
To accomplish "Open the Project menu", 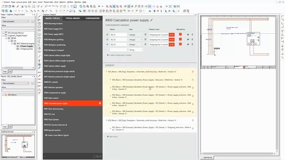I will point(7,2).
